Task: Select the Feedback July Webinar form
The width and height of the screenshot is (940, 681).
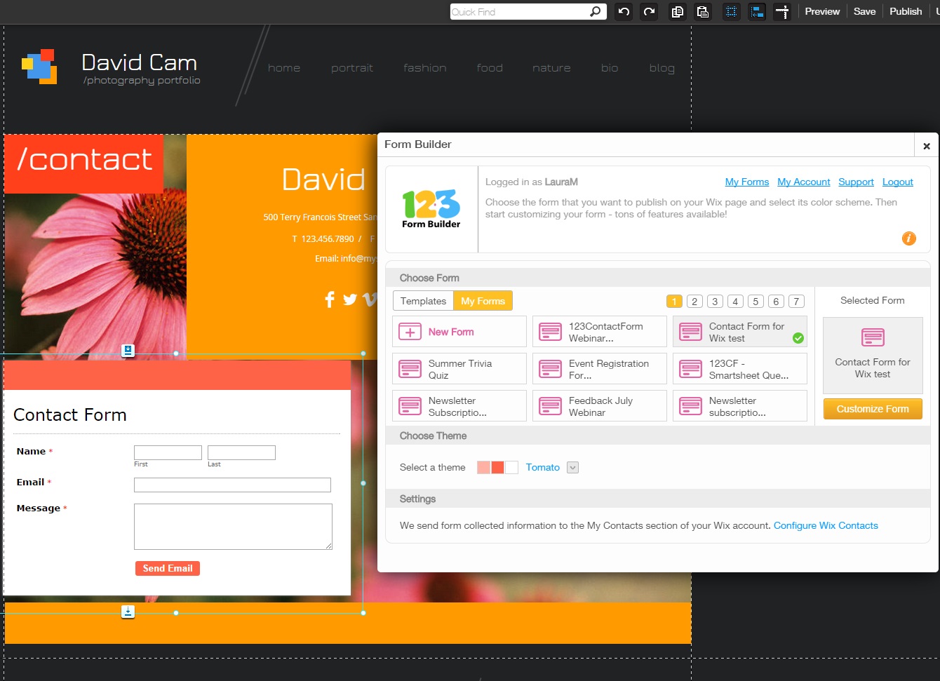Action: (x=600, y=406)
